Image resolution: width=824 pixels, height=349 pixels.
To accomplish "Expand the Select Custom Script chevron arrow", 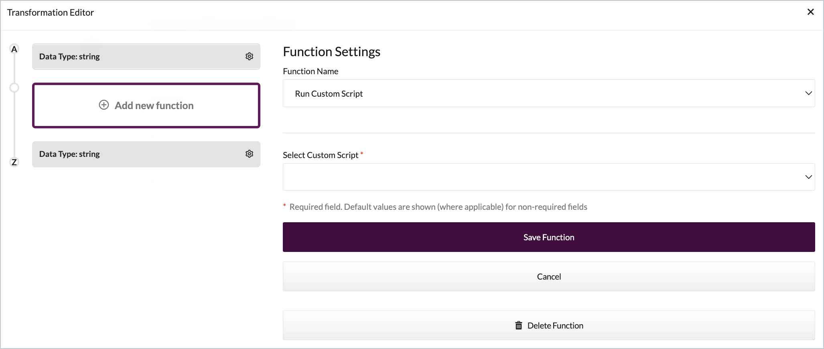I will 808,177.
